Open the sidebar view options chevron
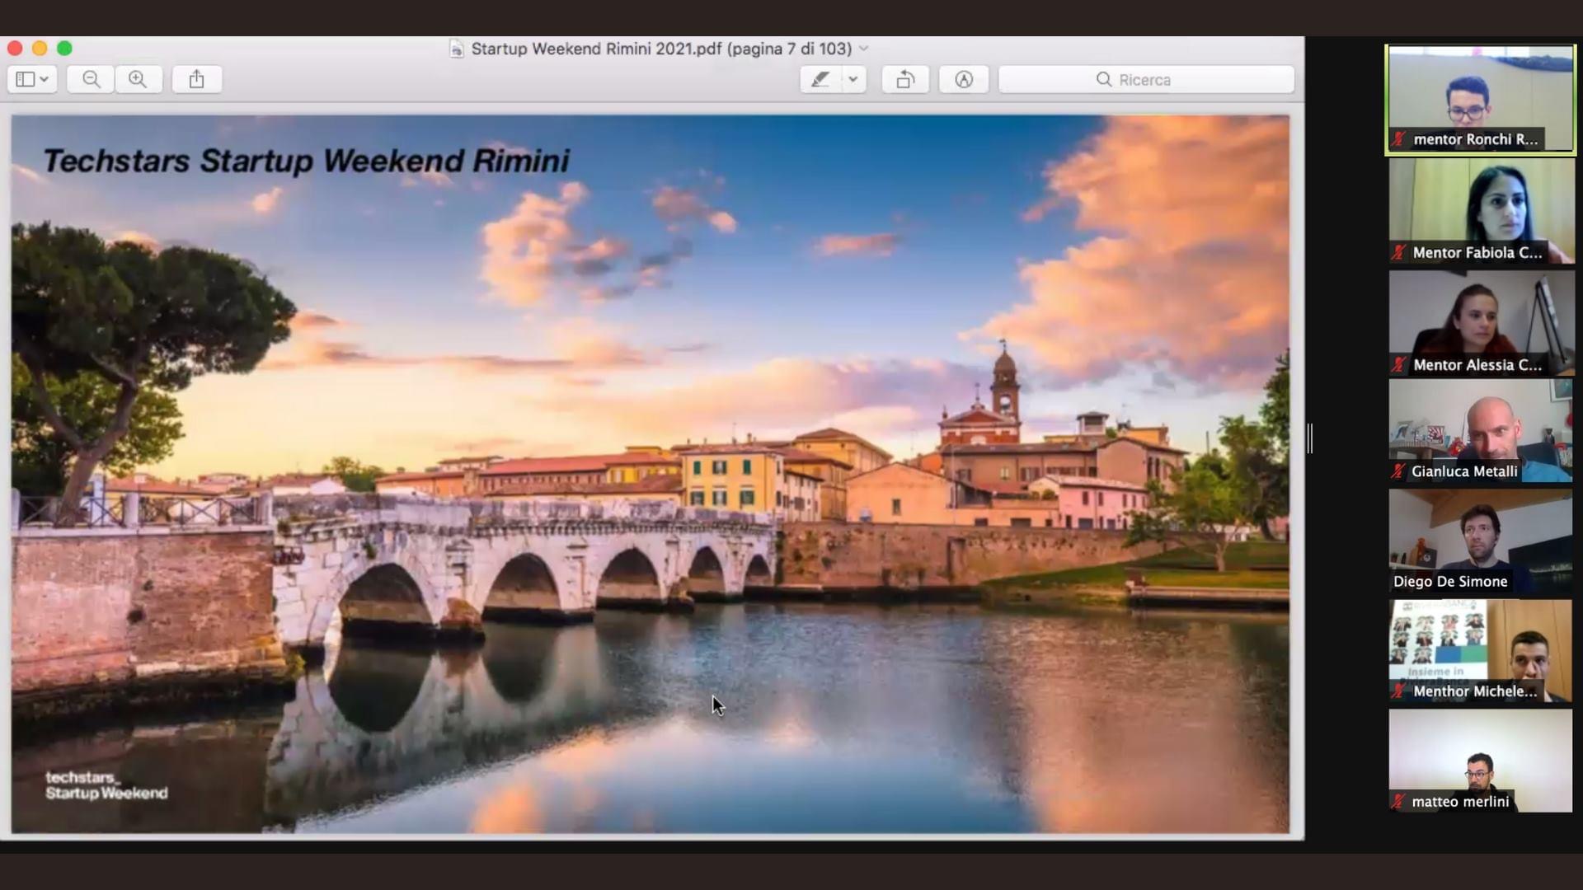Image resolution: width=1583 pixels, height=890 pixels. pyautogui.click(x=45, y=79)
